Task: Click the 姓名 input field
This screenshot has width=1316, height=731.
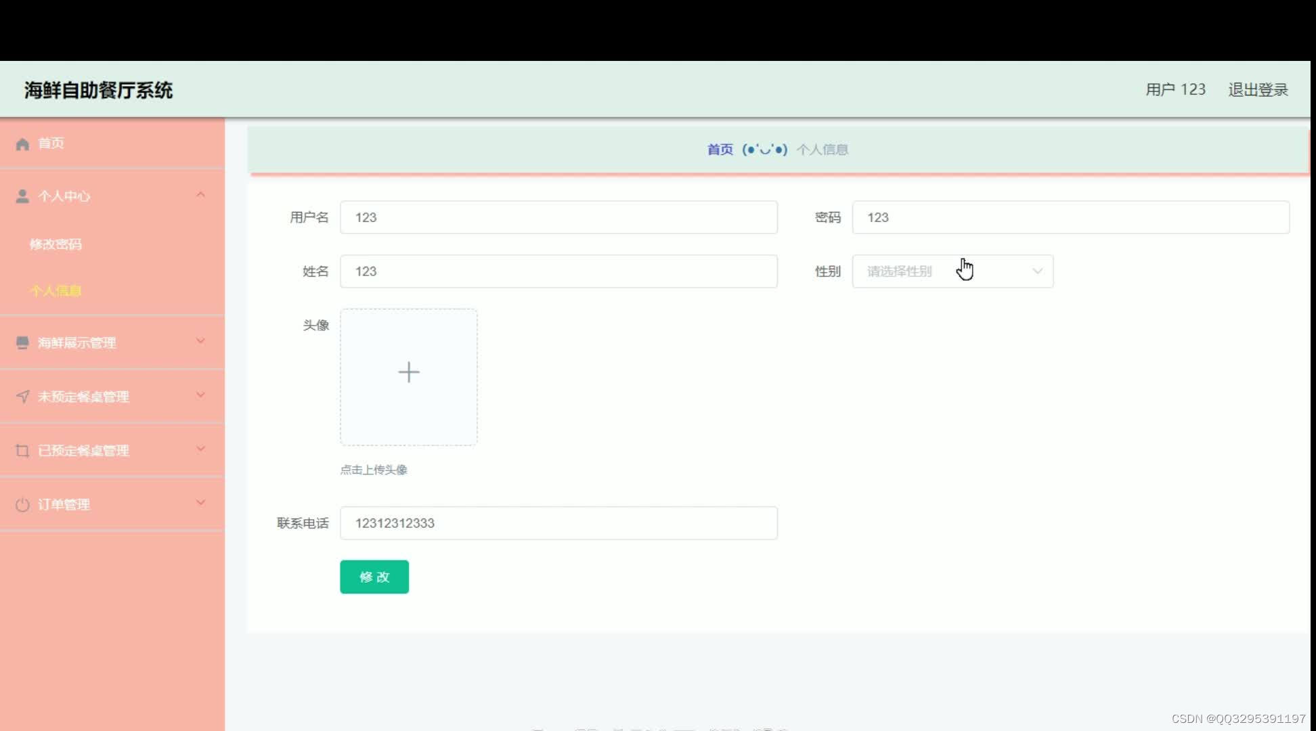Action: [558, 271]
